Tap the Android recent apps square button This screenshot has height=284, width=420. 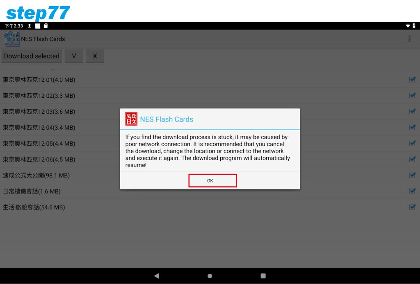tap(263, 276)
